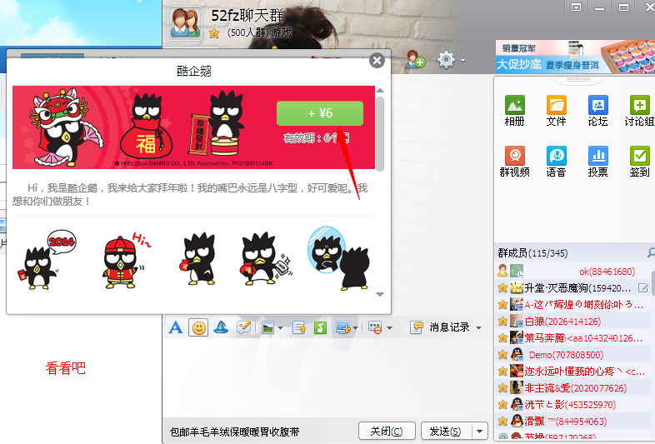Buy the sticker pack for ¥6
Image resolution: width=655 pixels, height=444 pixels.
coord(319,113)
